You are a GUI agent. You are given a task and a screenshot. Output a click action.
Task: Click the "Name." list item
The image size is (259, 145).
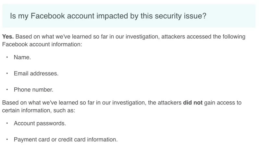point(22,57)
